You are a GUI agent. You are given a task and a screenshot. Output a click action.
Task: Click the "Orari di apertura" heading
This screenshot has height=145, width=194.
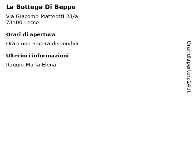pos(31,35)
